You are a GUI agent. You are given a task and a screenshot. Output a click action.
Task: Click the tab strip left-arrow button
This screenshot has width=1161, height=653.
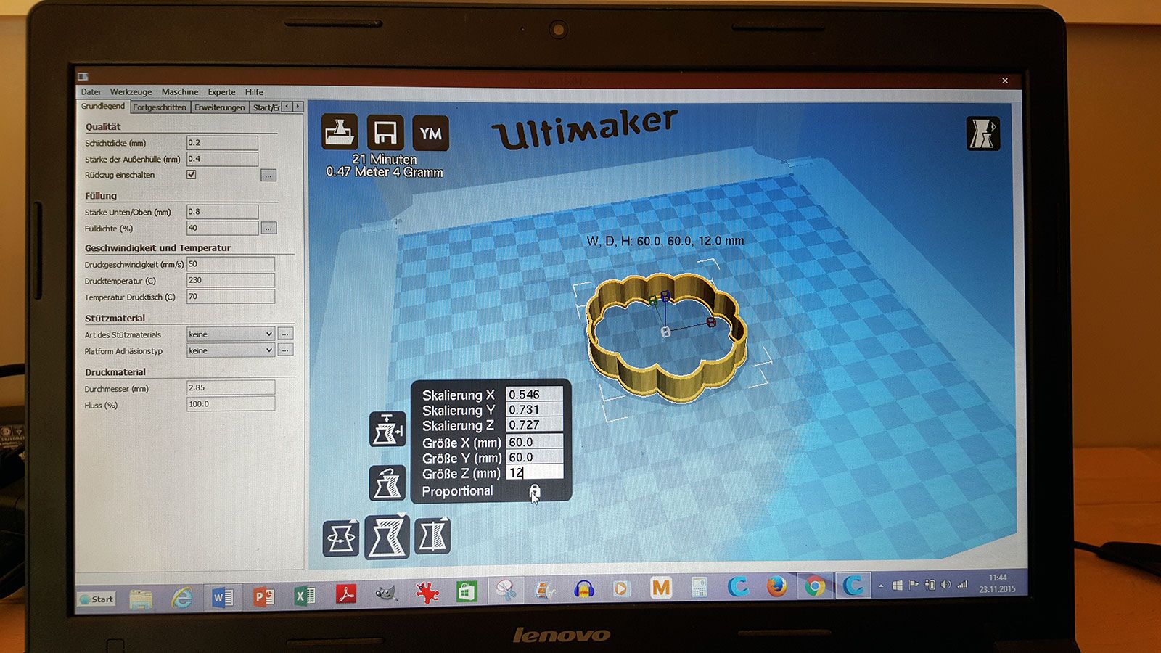(287, 107)
